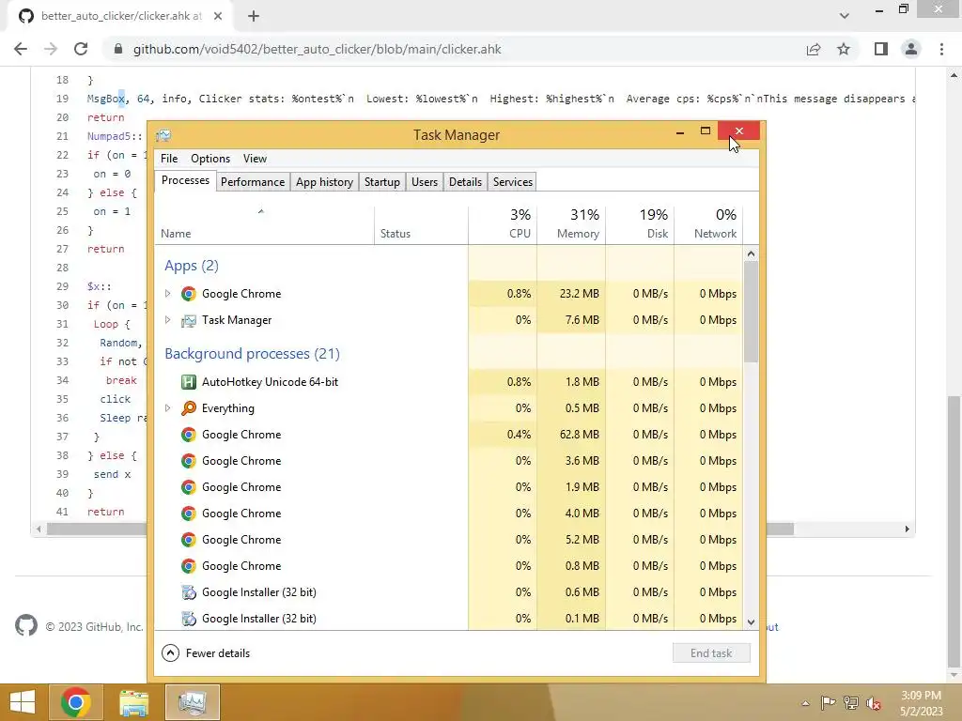Switch to the Users tab
Screen dimensions: 962x721
[425, 182]
